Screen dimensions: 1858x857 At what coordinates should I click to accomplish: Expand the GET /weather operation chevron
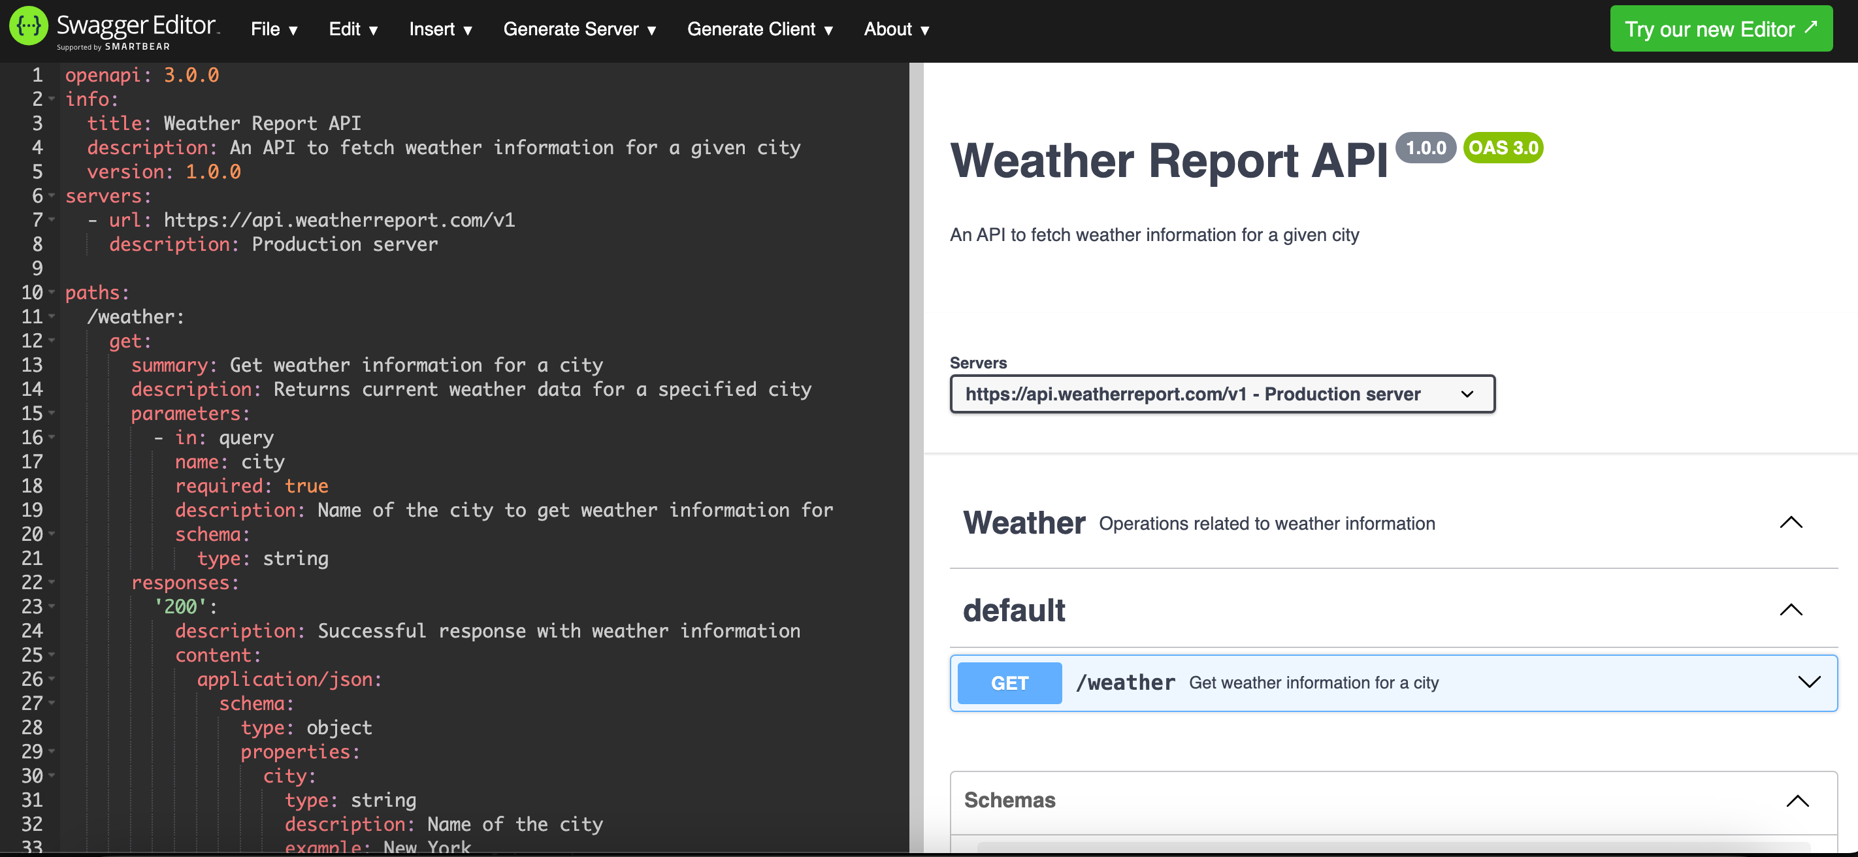pos(1810,683)
